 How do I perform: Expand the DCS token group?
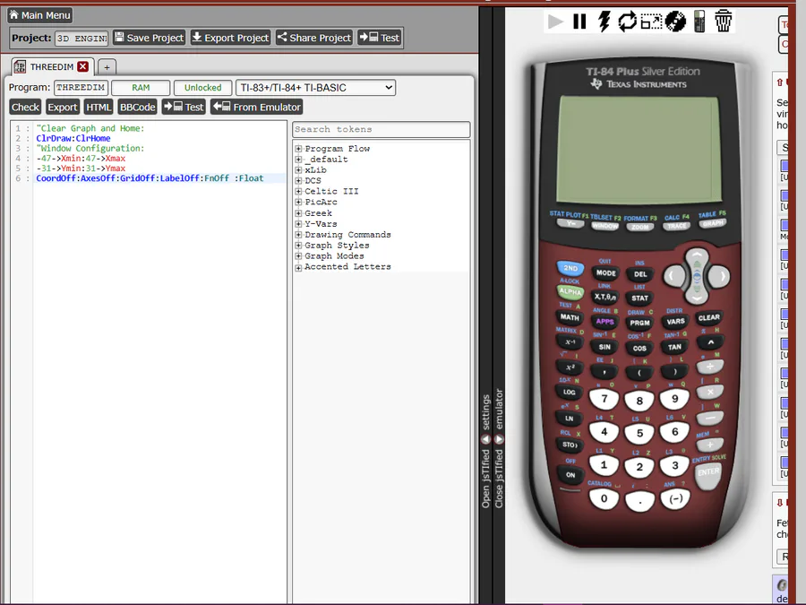tap(298, 181)
